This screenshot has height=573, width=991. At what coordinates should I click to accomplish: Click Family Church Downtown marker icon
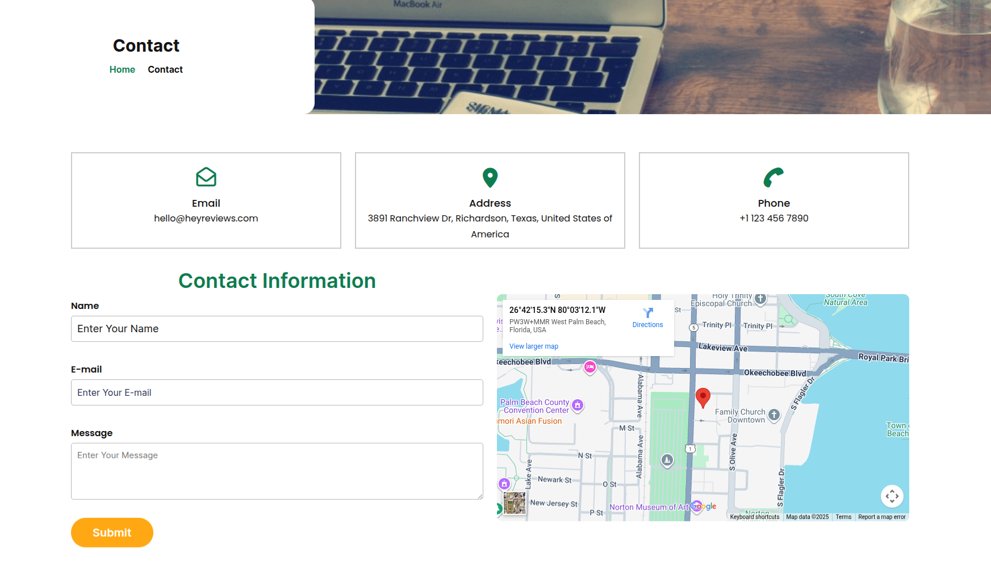(774, 415)
